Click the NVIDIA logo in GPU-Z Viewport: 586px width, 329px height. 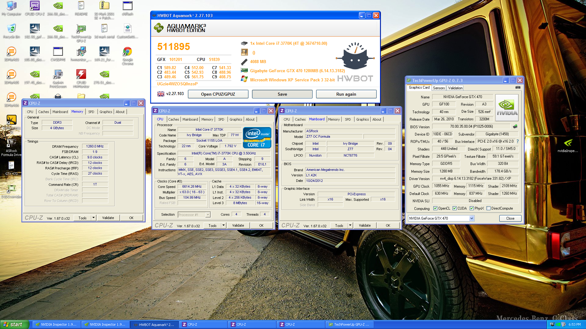coord(507,108)
